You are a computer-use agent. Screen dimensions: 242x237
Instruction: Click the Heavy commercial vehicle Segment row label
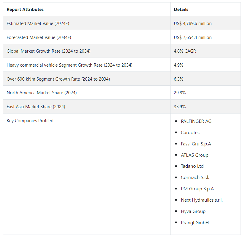(x=69, y=65)
